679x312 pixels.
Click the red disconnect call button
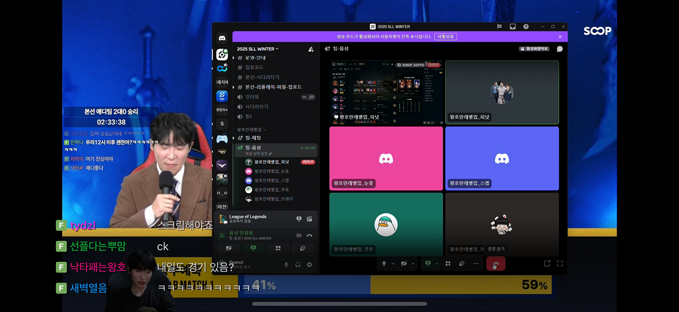click(x=496, y=264)
